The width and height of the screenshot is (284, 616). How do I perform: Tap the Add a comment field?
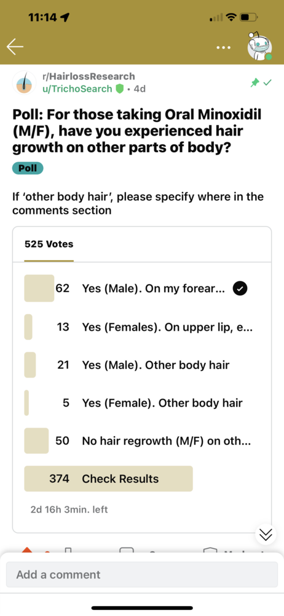[142, 574]
